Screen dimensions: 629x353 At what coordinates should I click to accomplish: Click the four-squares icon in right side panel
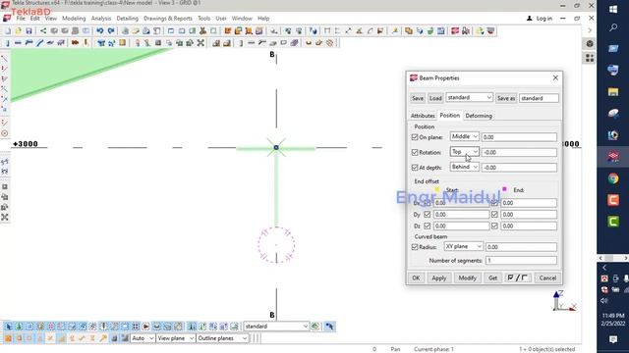click(x=590, y=58)
